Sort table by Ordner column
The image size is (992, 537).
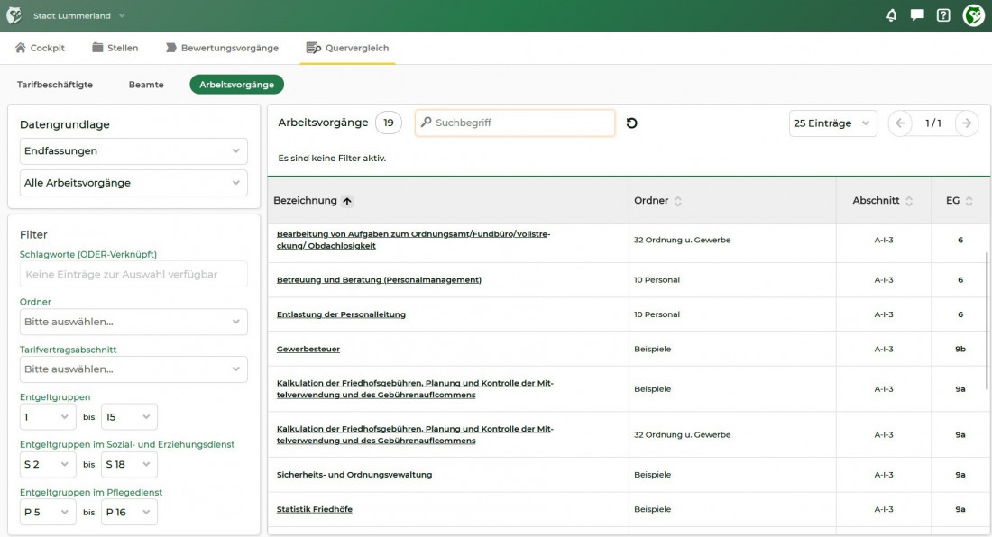[x=677, y=201]
